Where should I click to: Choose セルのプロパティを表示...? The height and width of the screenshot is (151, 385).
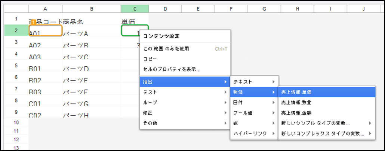[185, 69]
